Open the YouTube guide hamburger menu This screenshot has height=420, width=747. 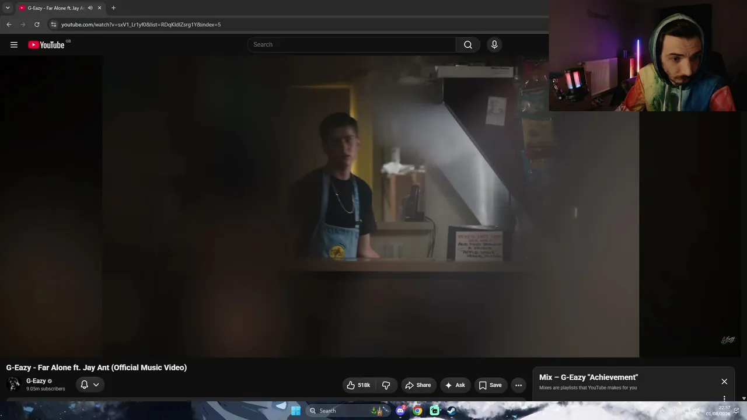[14, 45]
